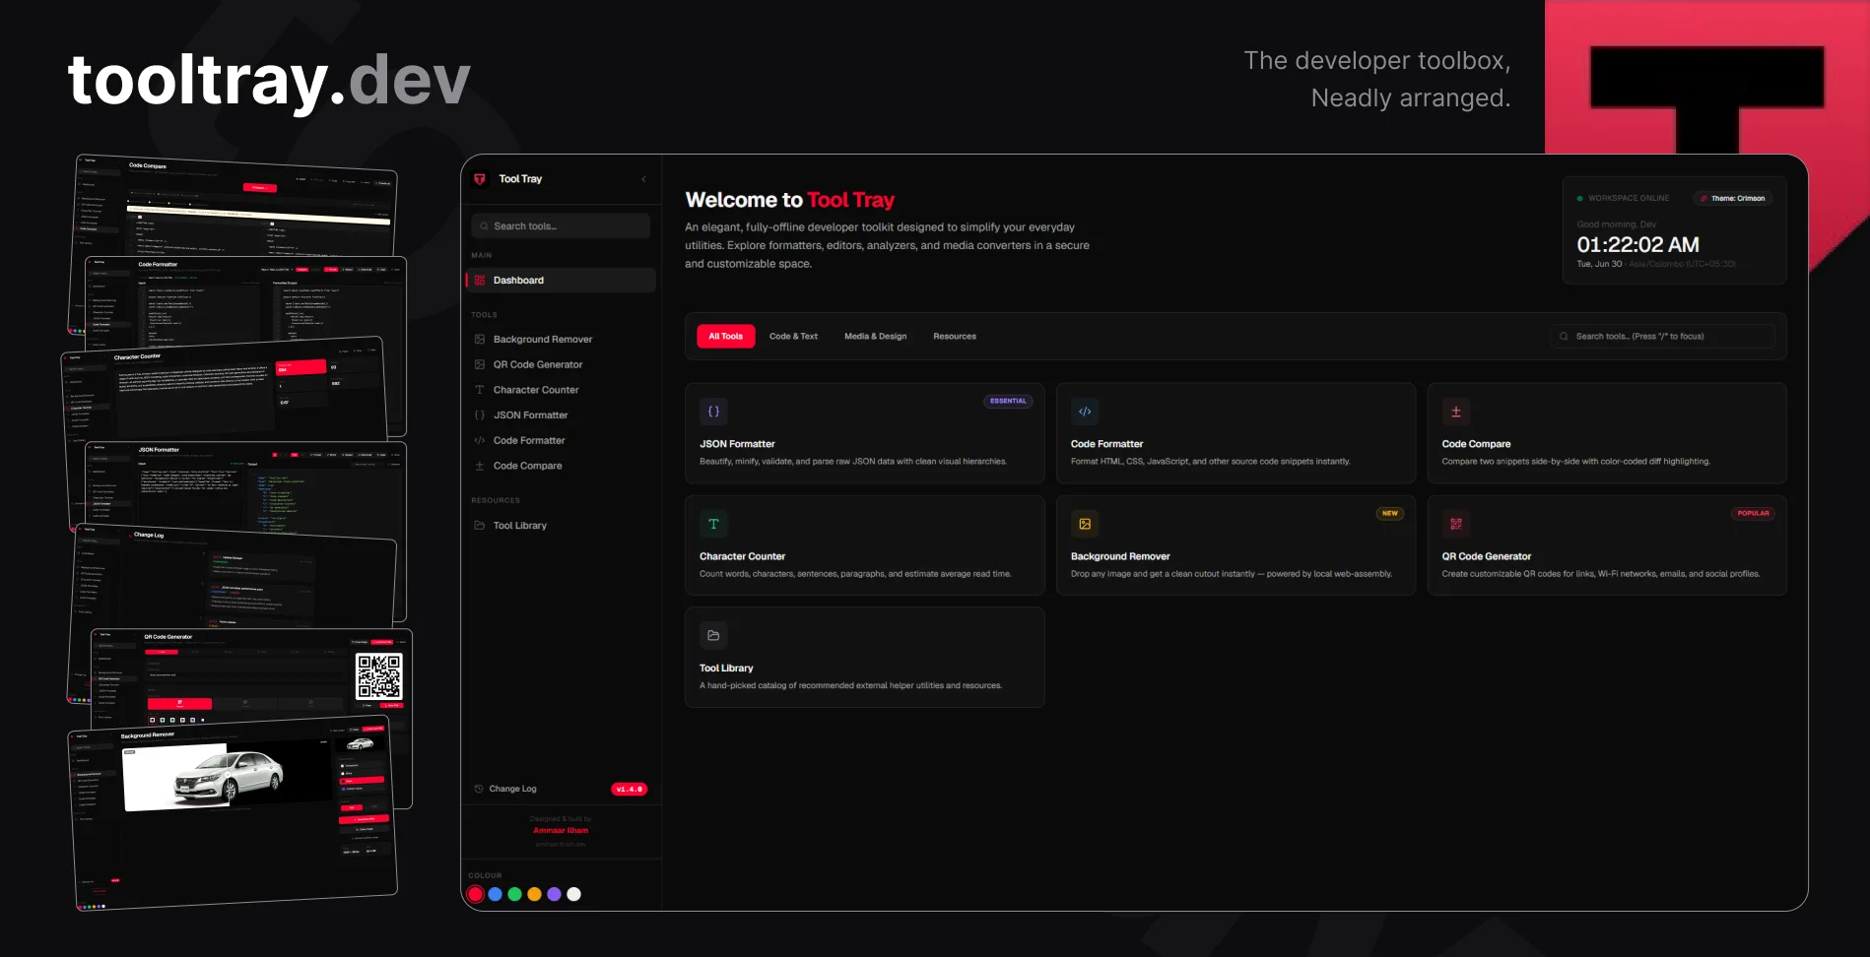This screenshot has width=1870, height=957.
Task: Click Tool Library folder sidebar icon
Action: pyautogui.click(x=480, y=526)
